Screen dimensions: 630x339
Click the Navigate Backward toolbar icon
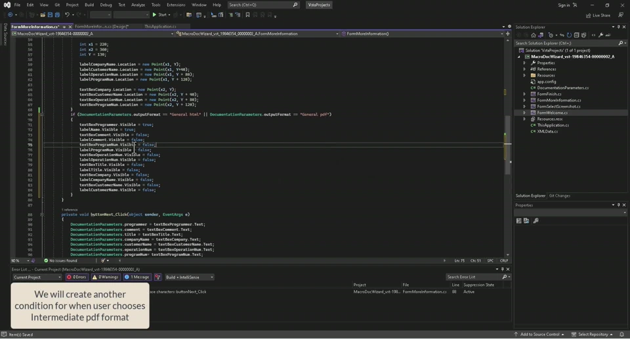[10, 15]
